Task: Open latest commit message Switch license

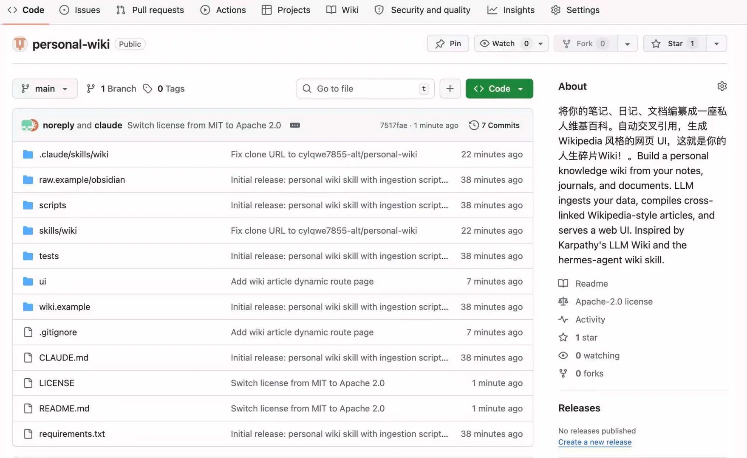Action: pos(204,125)
